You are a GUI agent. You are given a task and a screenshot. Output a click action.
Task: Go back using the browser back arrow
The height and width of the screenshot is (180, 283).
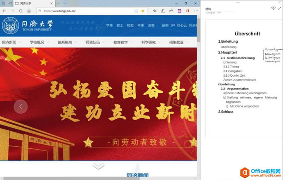pyautogui.click(x=4, y=11)
